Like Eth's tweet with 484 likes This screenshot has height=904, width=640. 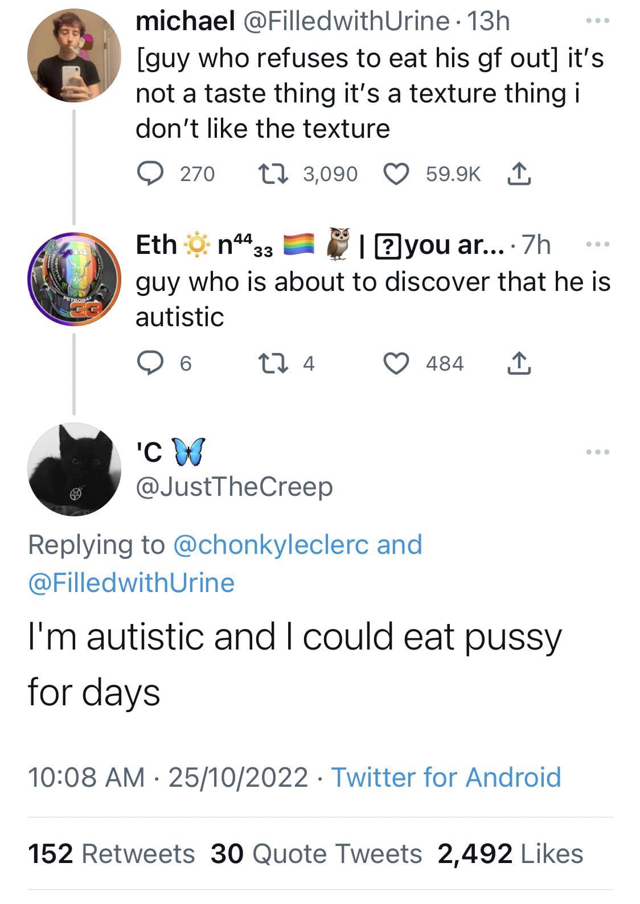pos(397,363)
